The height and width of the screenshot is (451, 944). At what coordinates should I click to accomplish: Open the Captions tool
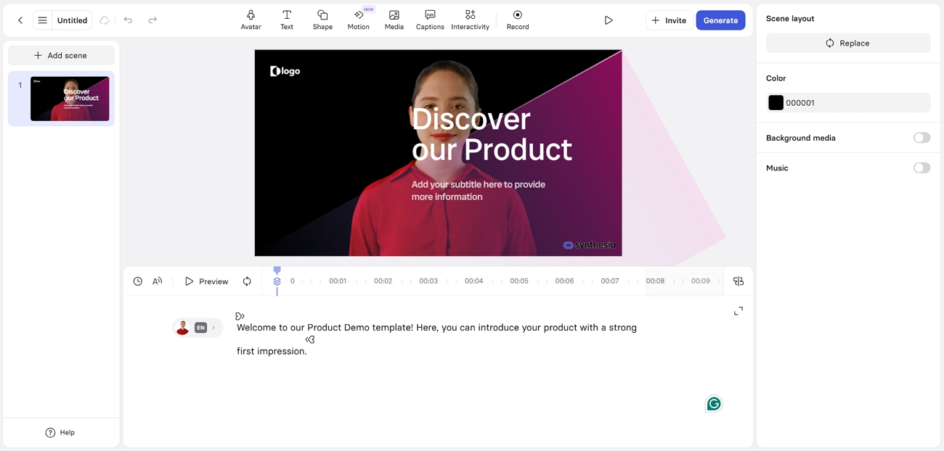pos(430,20)
